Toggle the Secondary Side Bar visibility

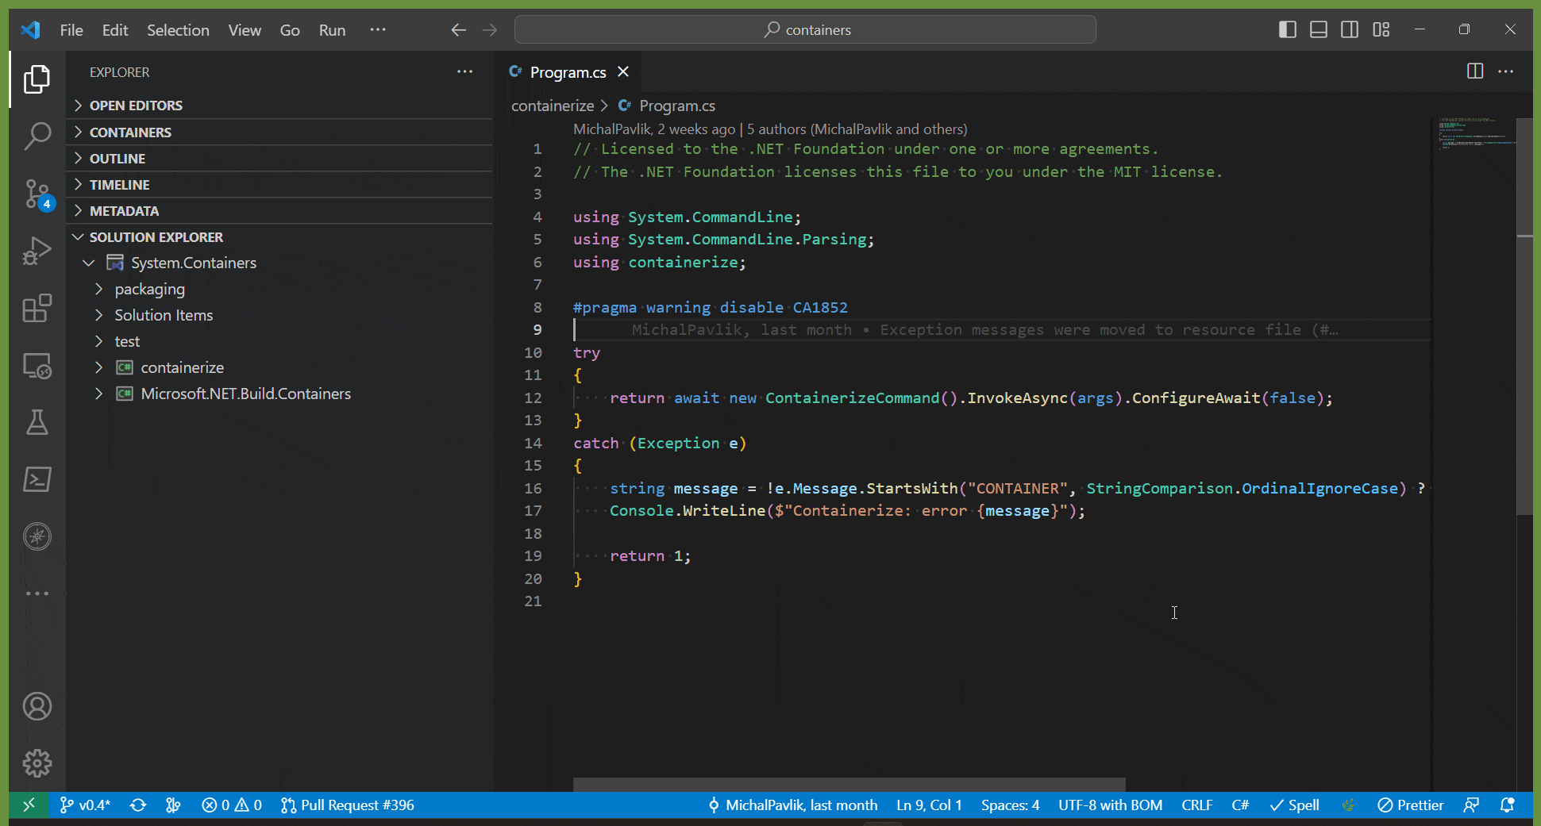pyautogui.click(x=1350, y=29)
